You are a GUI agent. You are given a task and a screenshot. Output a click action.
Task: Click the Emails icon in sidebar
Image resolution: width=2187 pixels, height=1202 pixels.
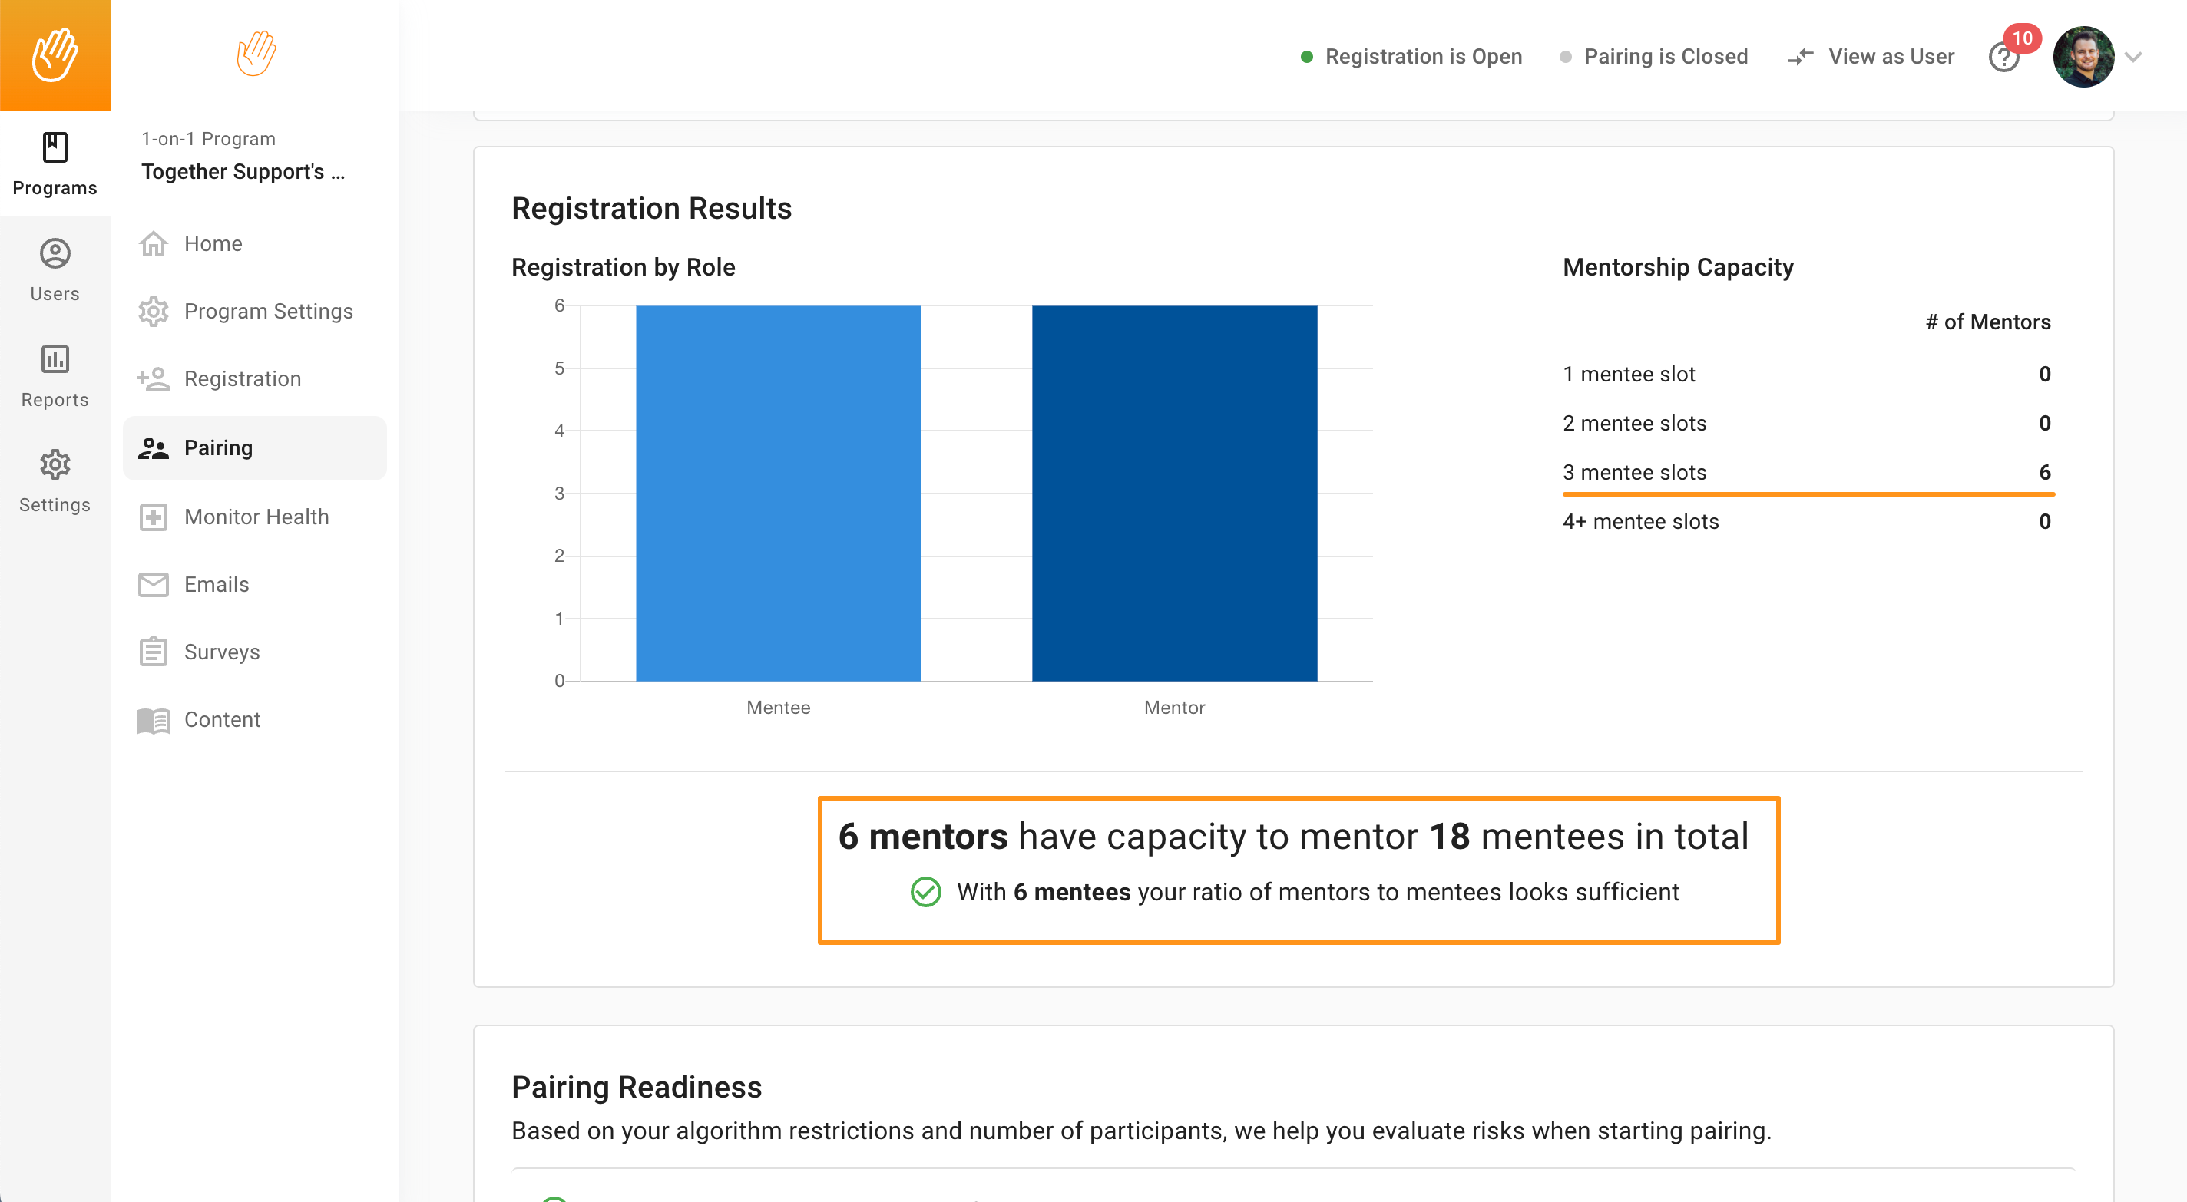[x=154, y=585]
